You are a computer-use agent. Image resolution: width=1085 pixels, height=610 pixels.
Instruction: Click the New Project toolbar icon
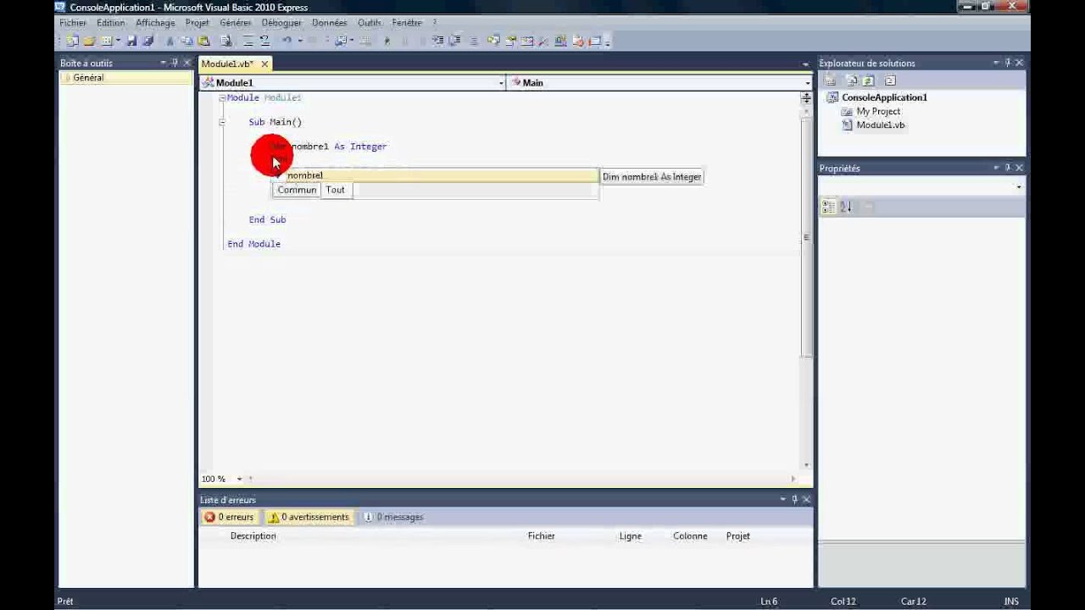click(71, 41)
